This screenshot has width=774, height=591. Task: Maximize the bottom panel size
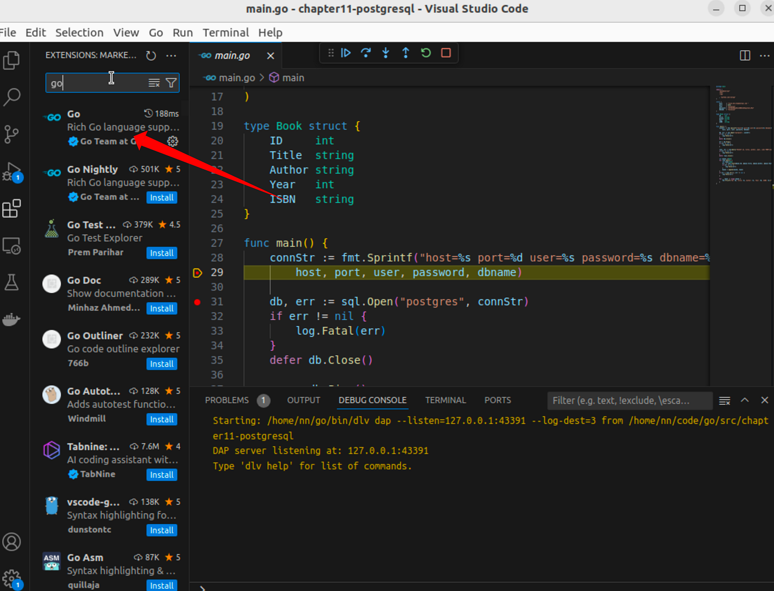[745, 400]
